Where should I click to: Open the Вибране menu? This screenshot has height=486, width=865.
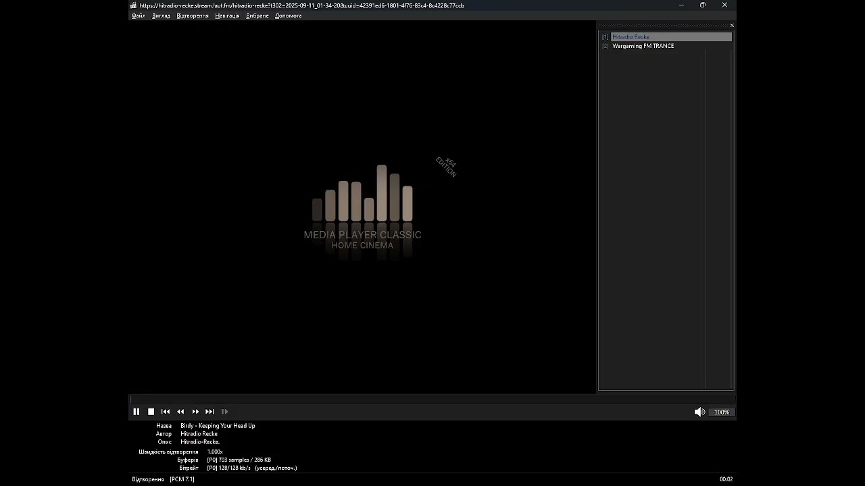click(257, 16)
